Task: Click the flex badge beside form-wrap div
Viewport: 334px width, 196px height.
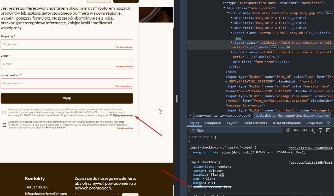Action: [328, 13]
